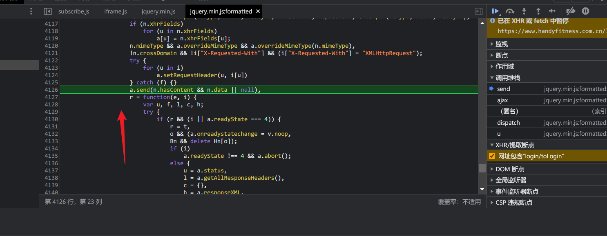
Task: Select the ajax call stack frame
Action: point(547,100)
